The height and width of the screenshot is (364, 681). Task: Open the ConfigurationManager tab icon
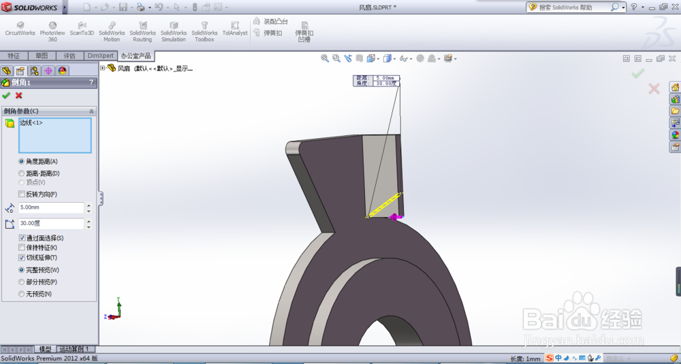[x=34, y=71]
